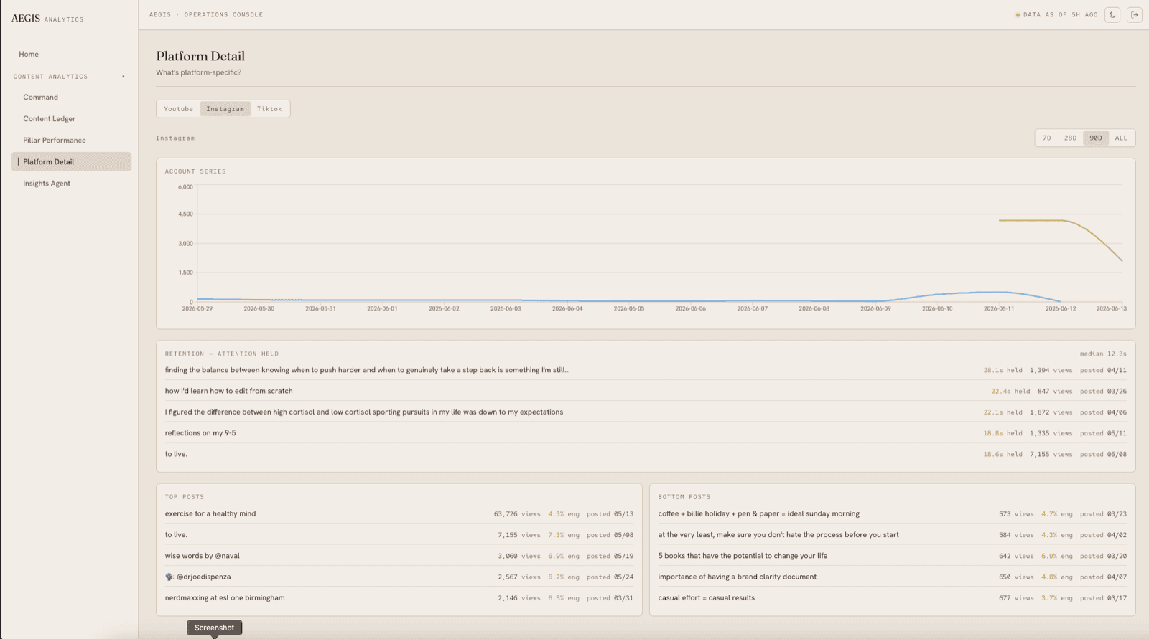Click the '63,726 views' value

517,514
